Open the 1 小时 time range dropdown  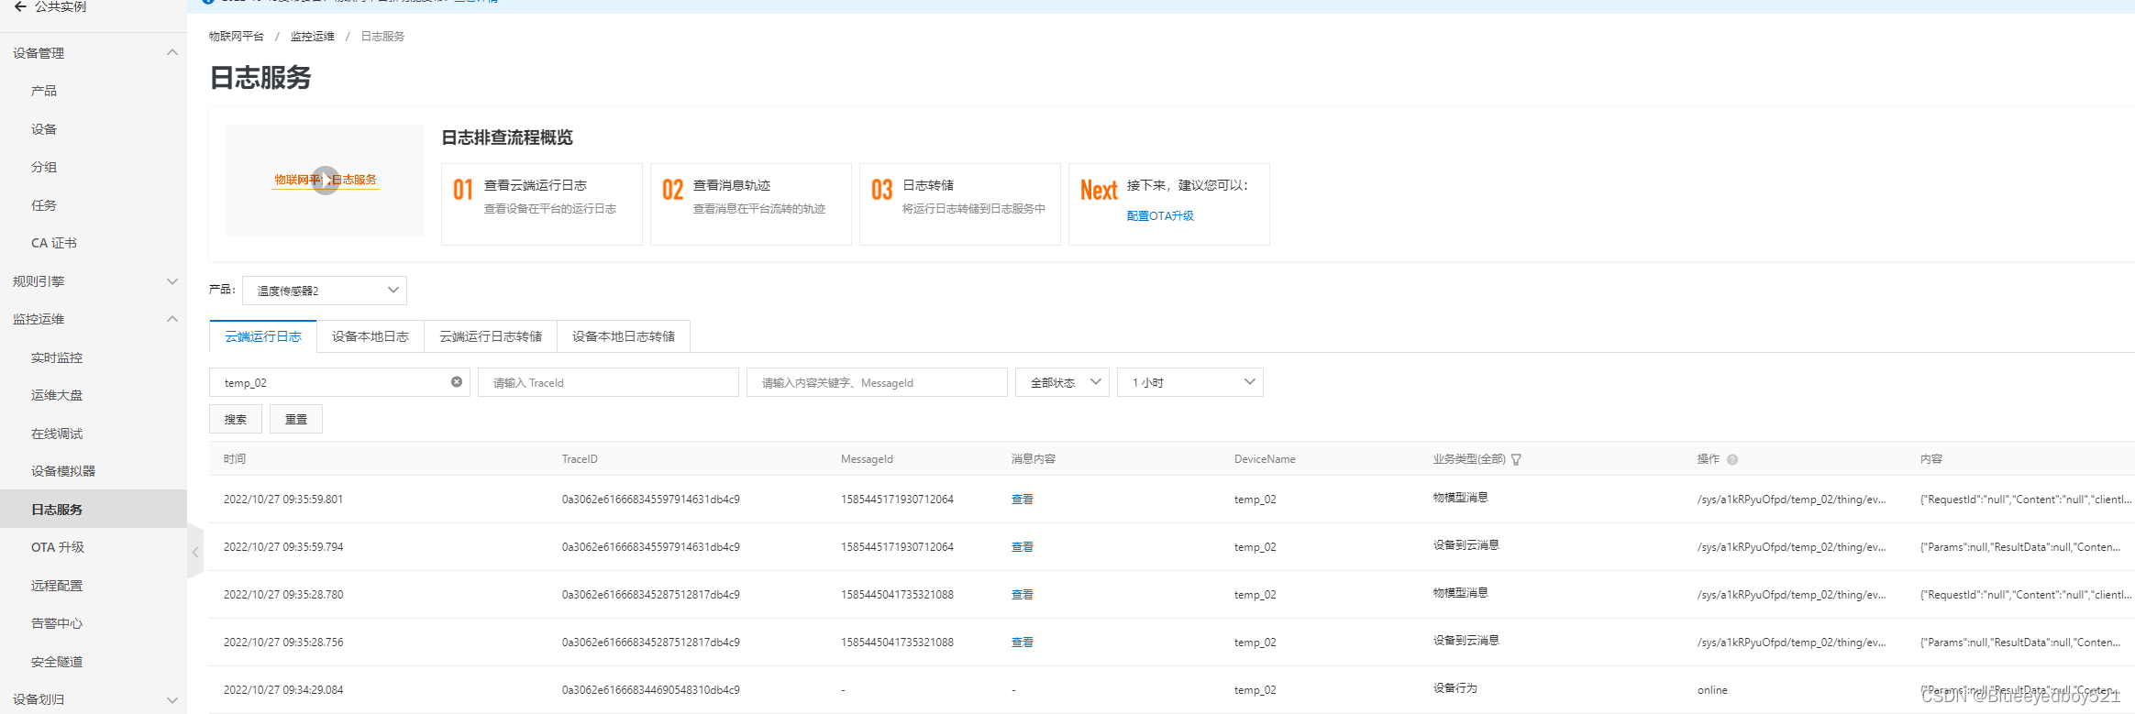pyautogui.click(x=1189, y=382)
